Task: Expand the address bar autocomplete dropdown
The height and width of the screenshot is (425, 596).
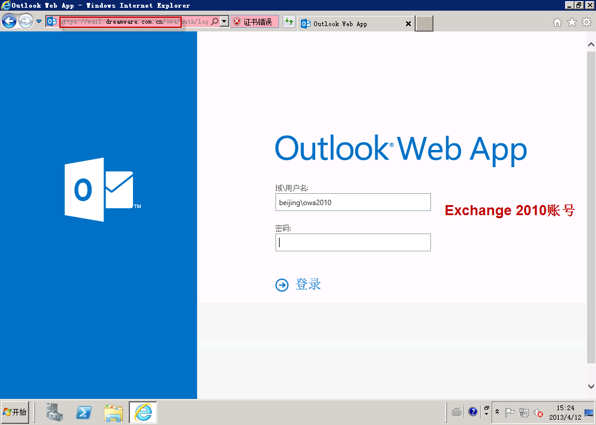Action: click(224, 21)
